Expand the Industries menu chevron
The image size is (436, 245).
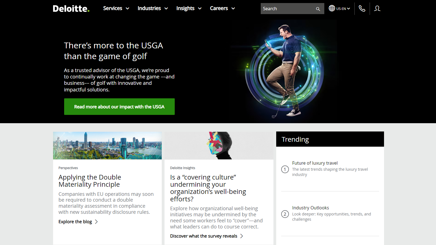[166, 9]
